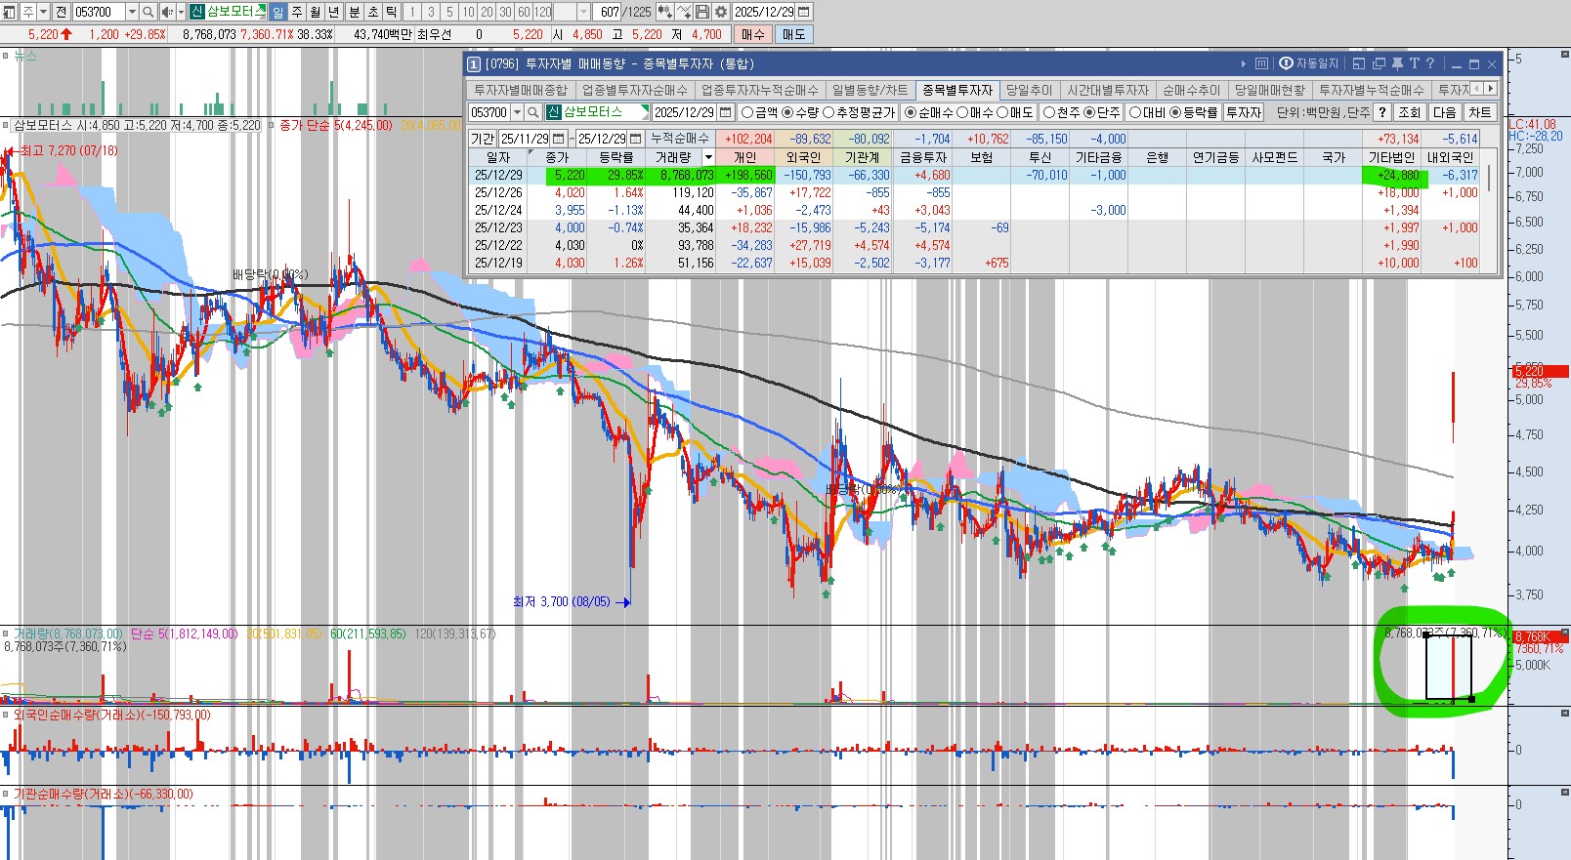This screenshot has width=1571, height=860.
Task: Click the speaker sound icon in chart toolbar
Action: (166, 12)
